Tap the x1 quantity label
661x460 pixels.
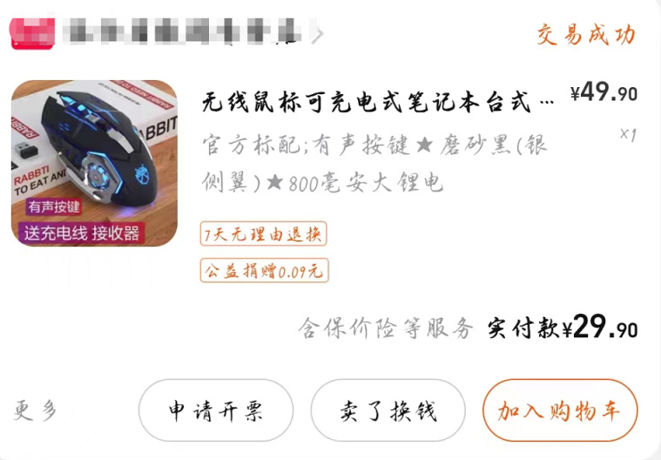point(628,134)
